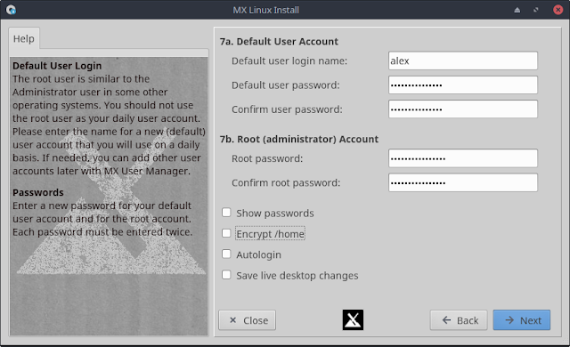Screen dimensions: 570x347
Task: Proceed with the Next button
Action: (x=521, y=320)
